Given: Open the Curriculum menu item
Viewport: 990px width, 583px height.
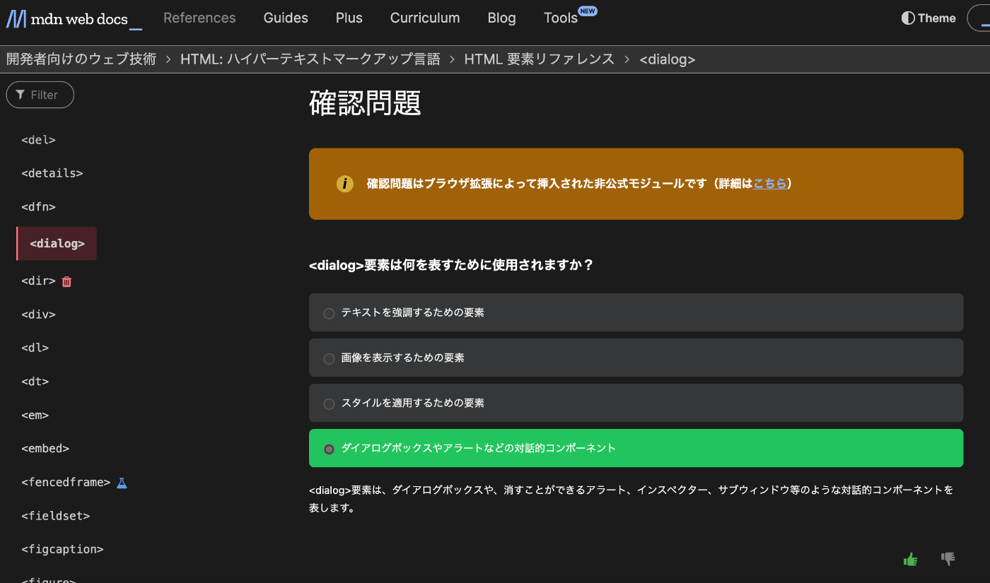Looking at the screenshot, I should 425,18.
